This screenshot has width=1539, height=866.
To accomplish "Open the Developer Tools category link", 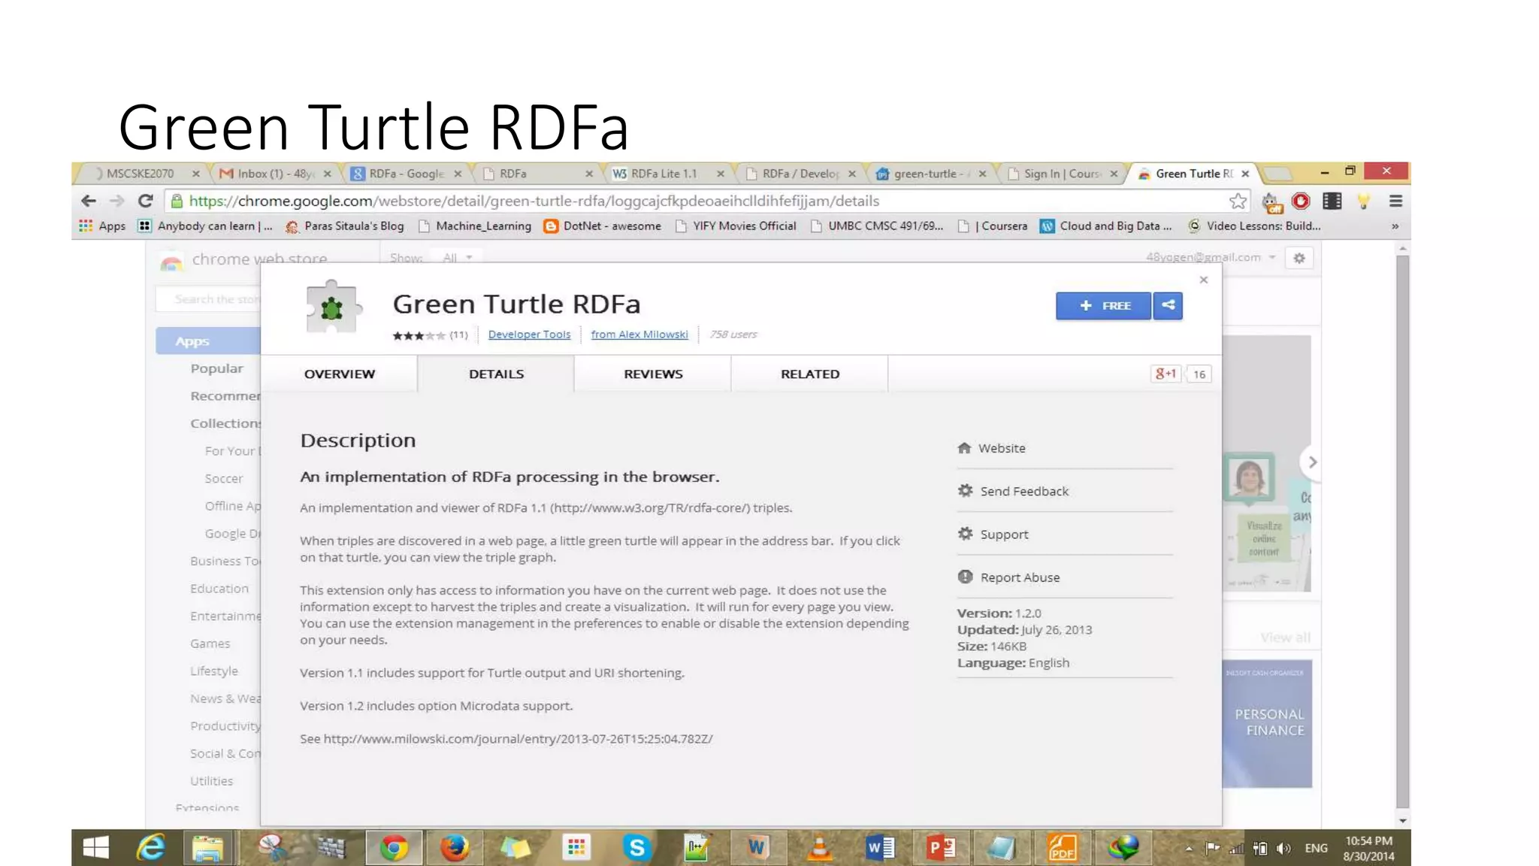I will point(529,335).
